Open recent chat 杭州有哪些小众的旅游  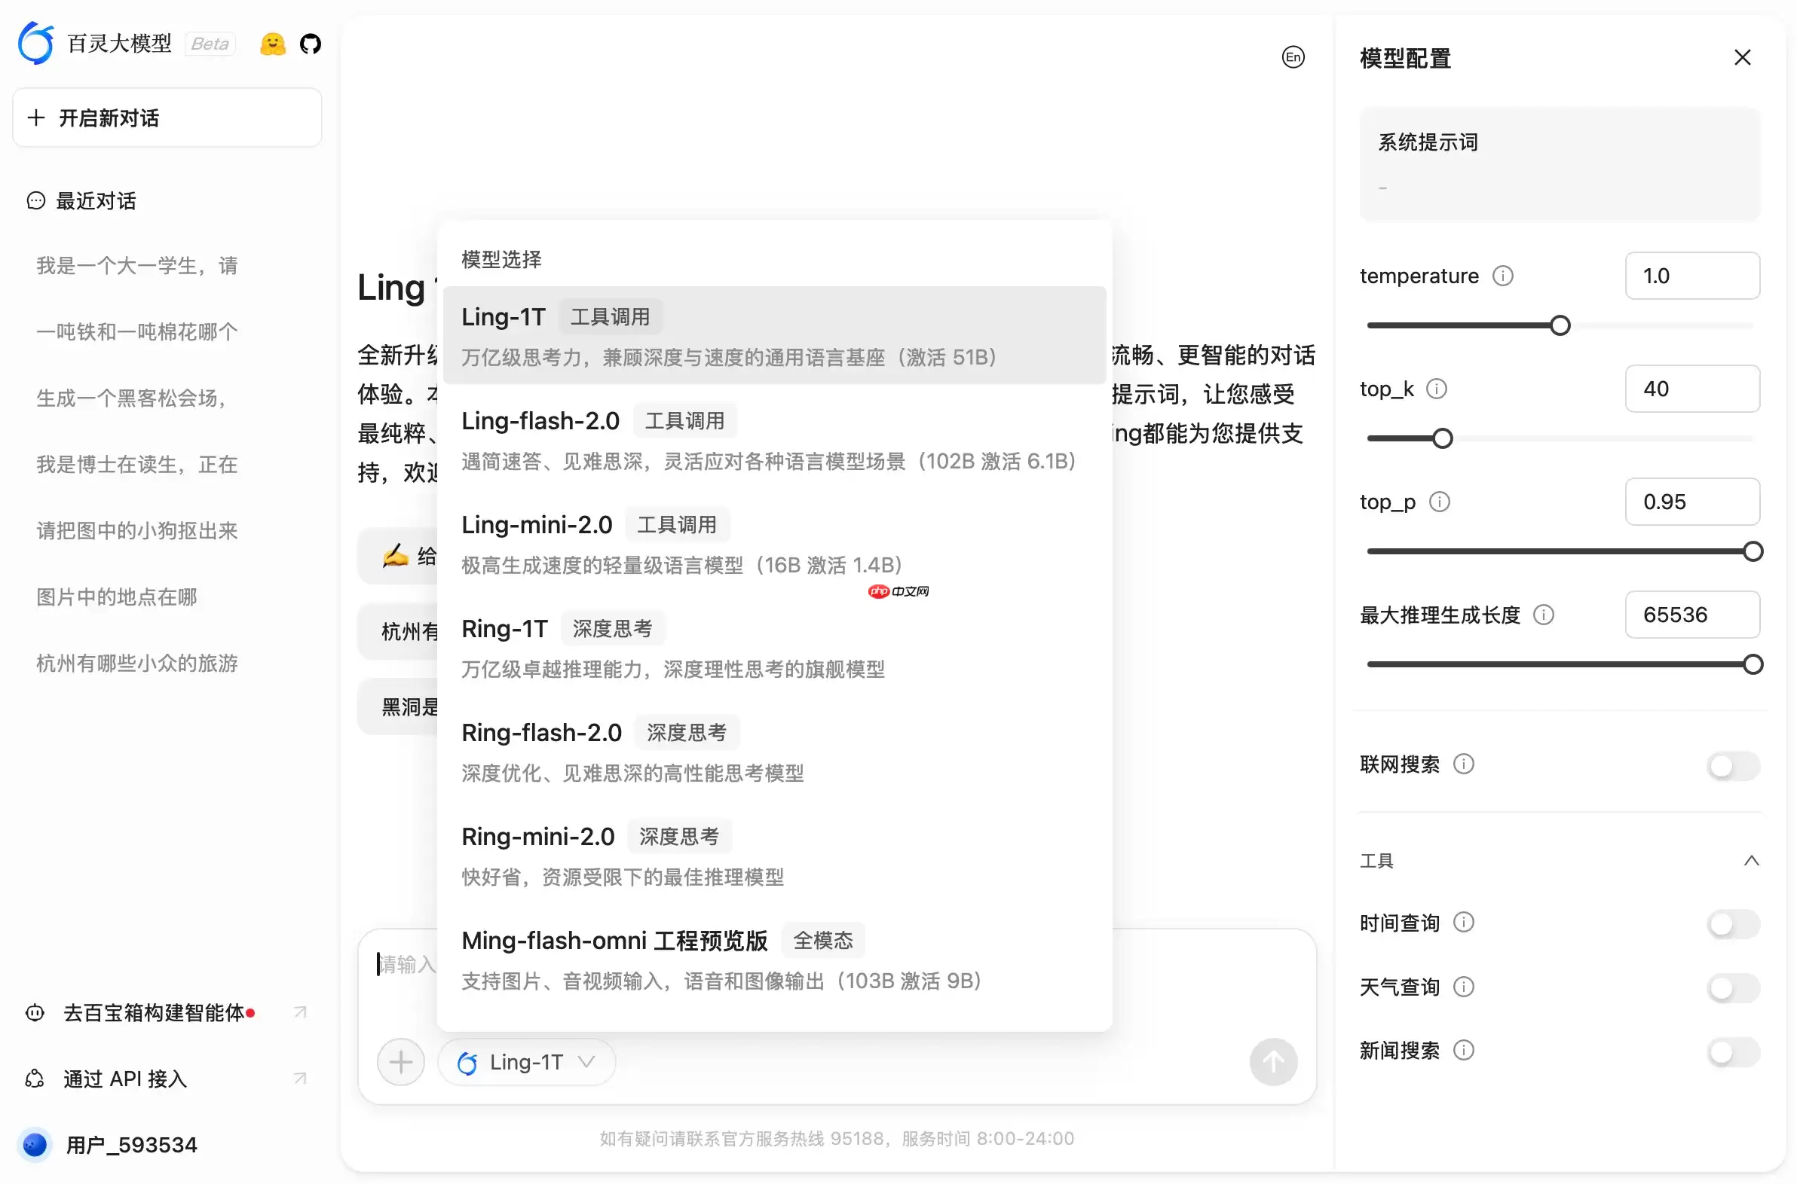tap(136, 663)
